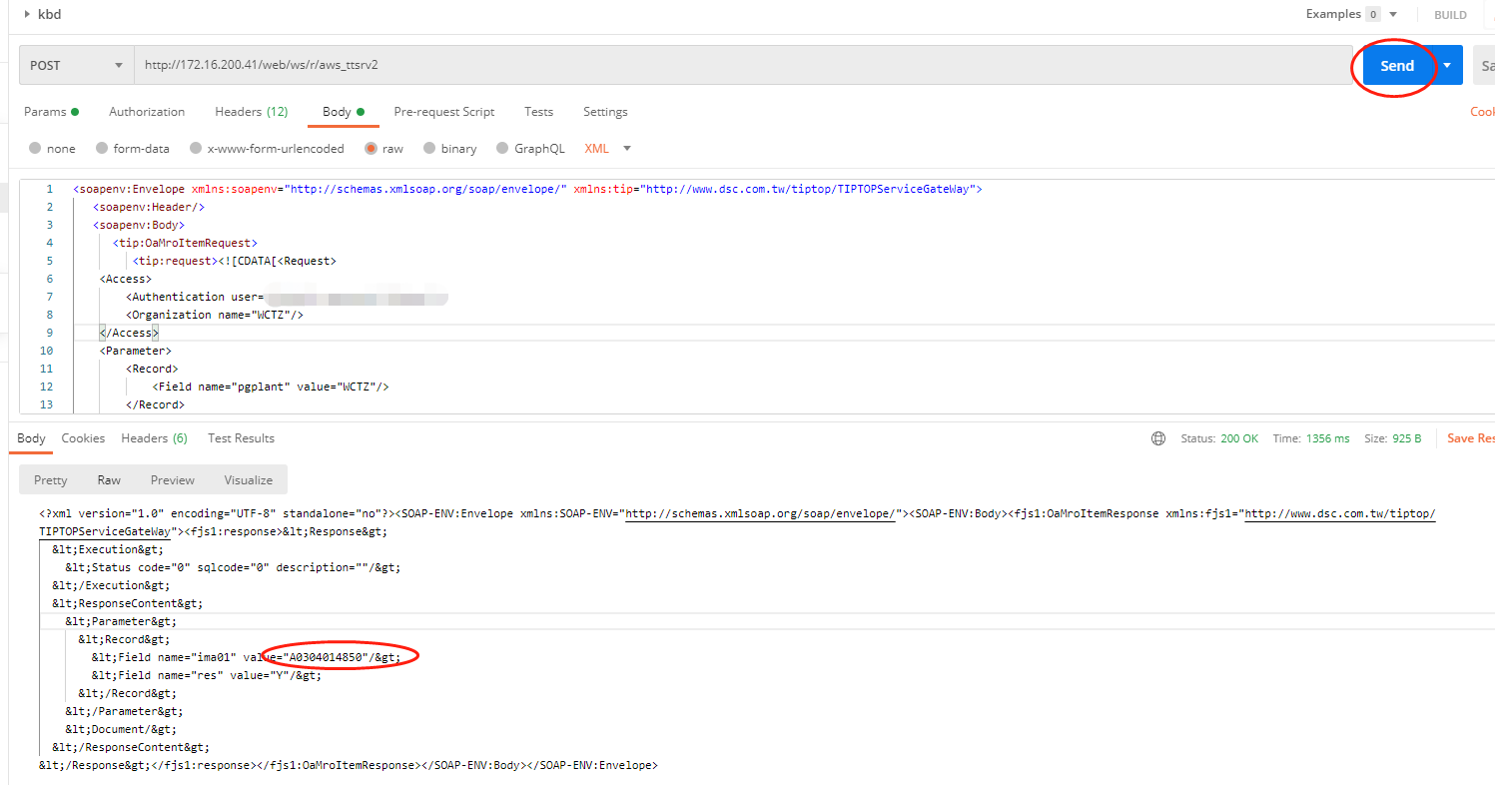
Task: Select the Visualize response view
Action: point(248,480)
